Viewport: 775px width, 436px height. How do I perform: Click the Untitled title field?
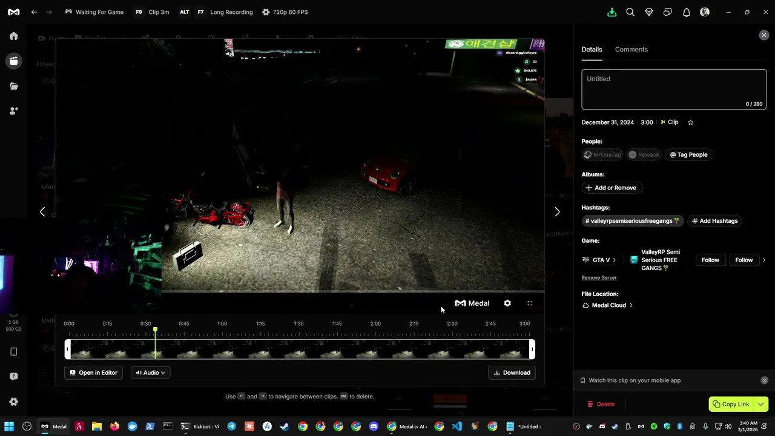pos(674,90)
